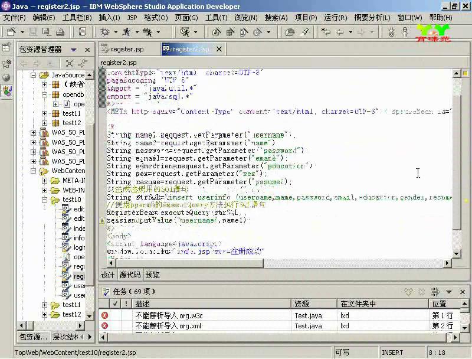Image resolution: width=472 pixels, height=359 pixels.
Task: Select the info file under test10
Action: pyautogui.click(x=79, y=238)
